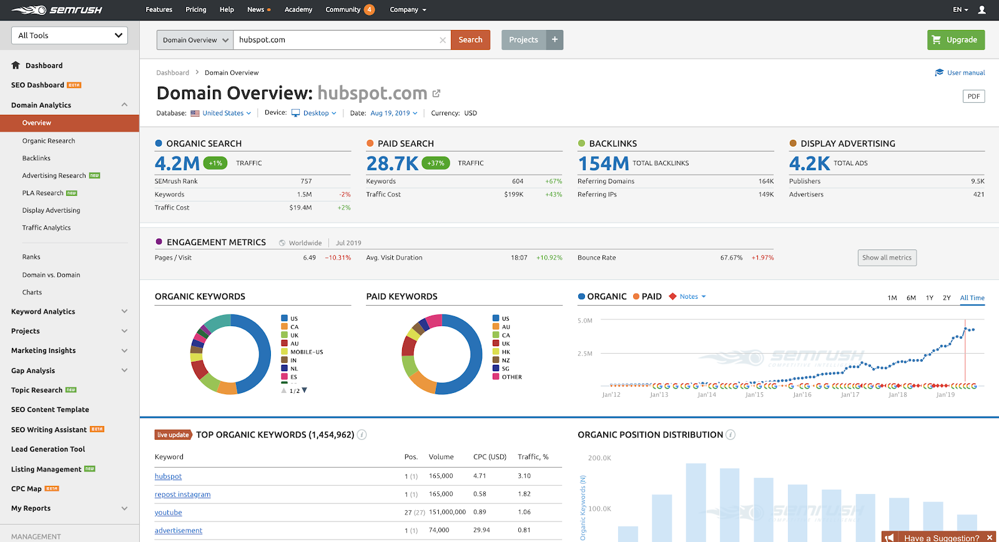Click the Notes red diamond icon
This screenshot has height=542, width=999.
point(672,296)
